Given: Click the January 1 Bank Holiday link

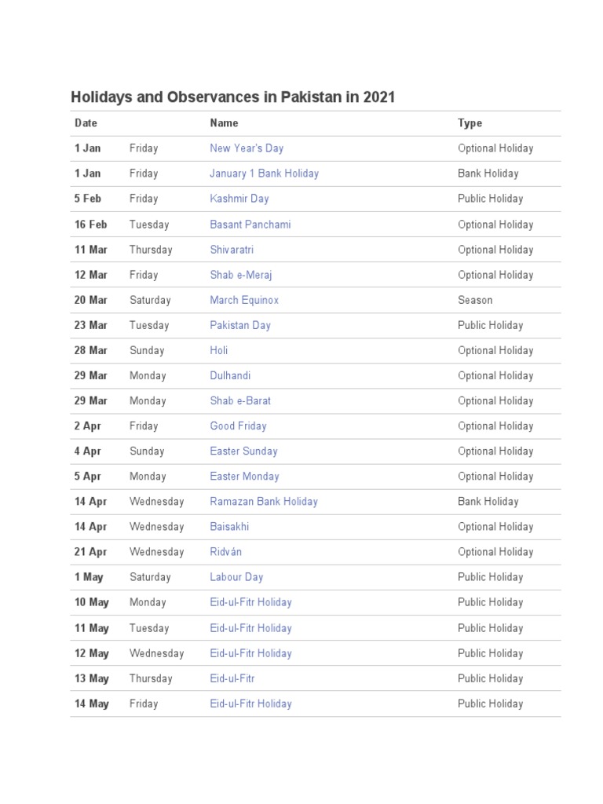Looking at the screenshot, I should point(264,174).
